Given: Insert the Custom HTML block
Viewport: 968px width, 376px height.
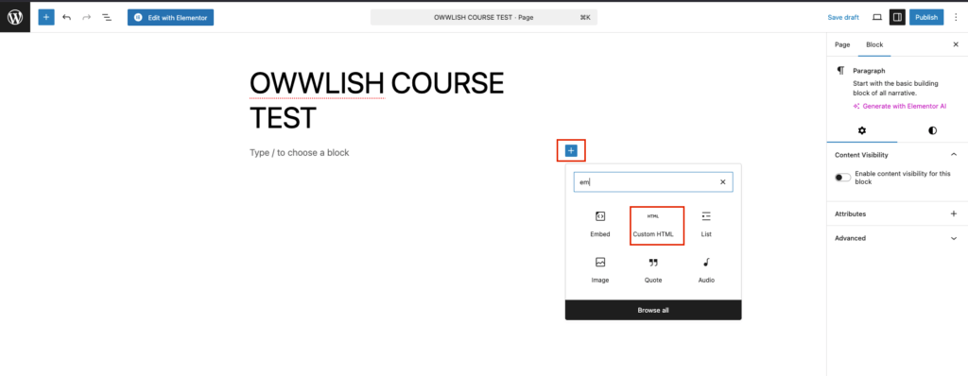Looking at the screenshot, I should 653,224.
